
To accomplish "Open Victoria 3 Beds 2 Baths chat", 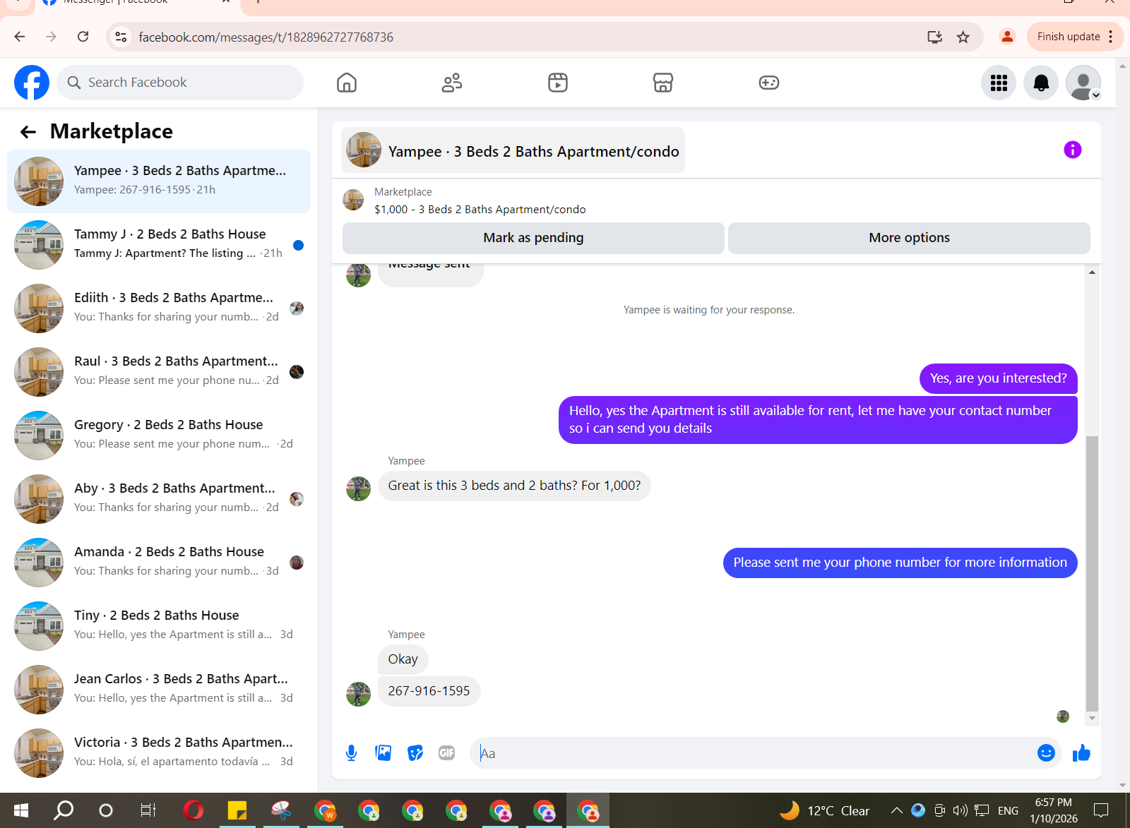I will [159, 753].
